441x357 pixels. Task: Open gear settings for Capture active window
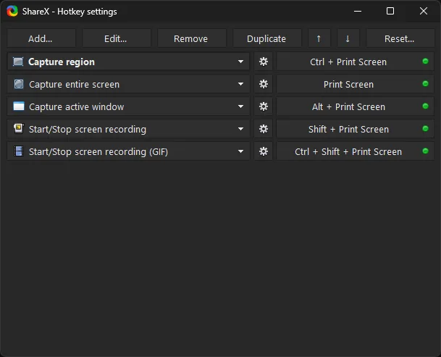264,106
